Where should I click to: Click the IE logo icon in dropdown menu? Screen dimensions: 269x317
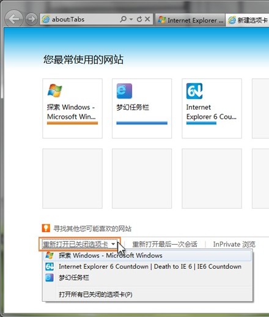pos(50,278)
